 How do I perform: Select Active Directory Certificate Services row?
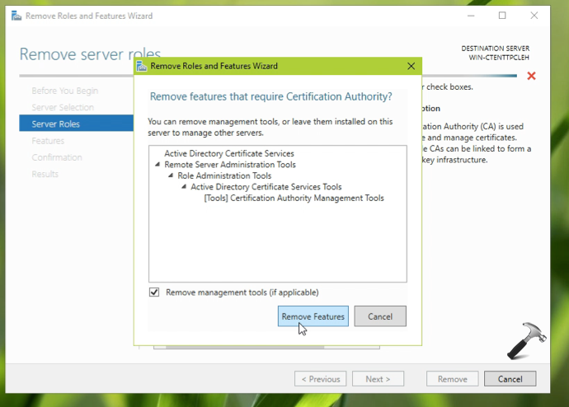[229, 153]
